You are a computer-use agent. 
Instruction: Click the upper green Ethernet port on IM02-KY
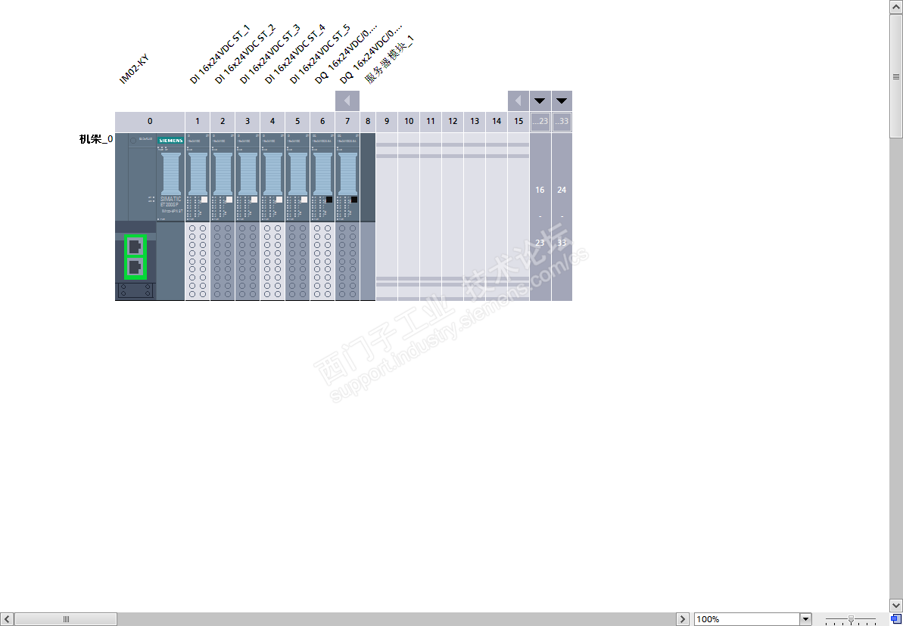pos(135,246)
